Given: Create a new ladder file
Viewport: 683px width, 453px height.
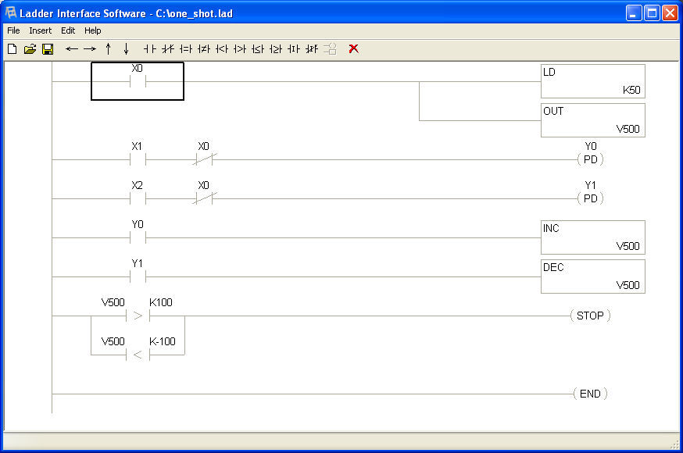Looking at the screenshot, I should pyautogui.click(x=12, y=48).
